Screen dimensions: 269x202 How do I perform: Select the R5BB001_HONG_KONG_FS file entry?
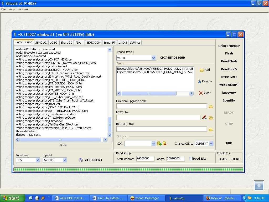click(x=155, y=72)
